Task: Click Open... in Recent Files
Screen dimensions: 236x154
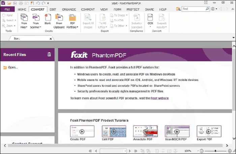Action: [x=10, y=67]
